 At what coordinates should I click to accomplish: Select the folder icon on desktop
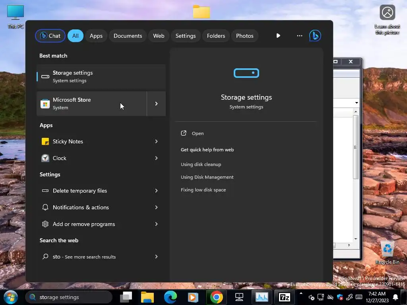[x=202, y=12]
